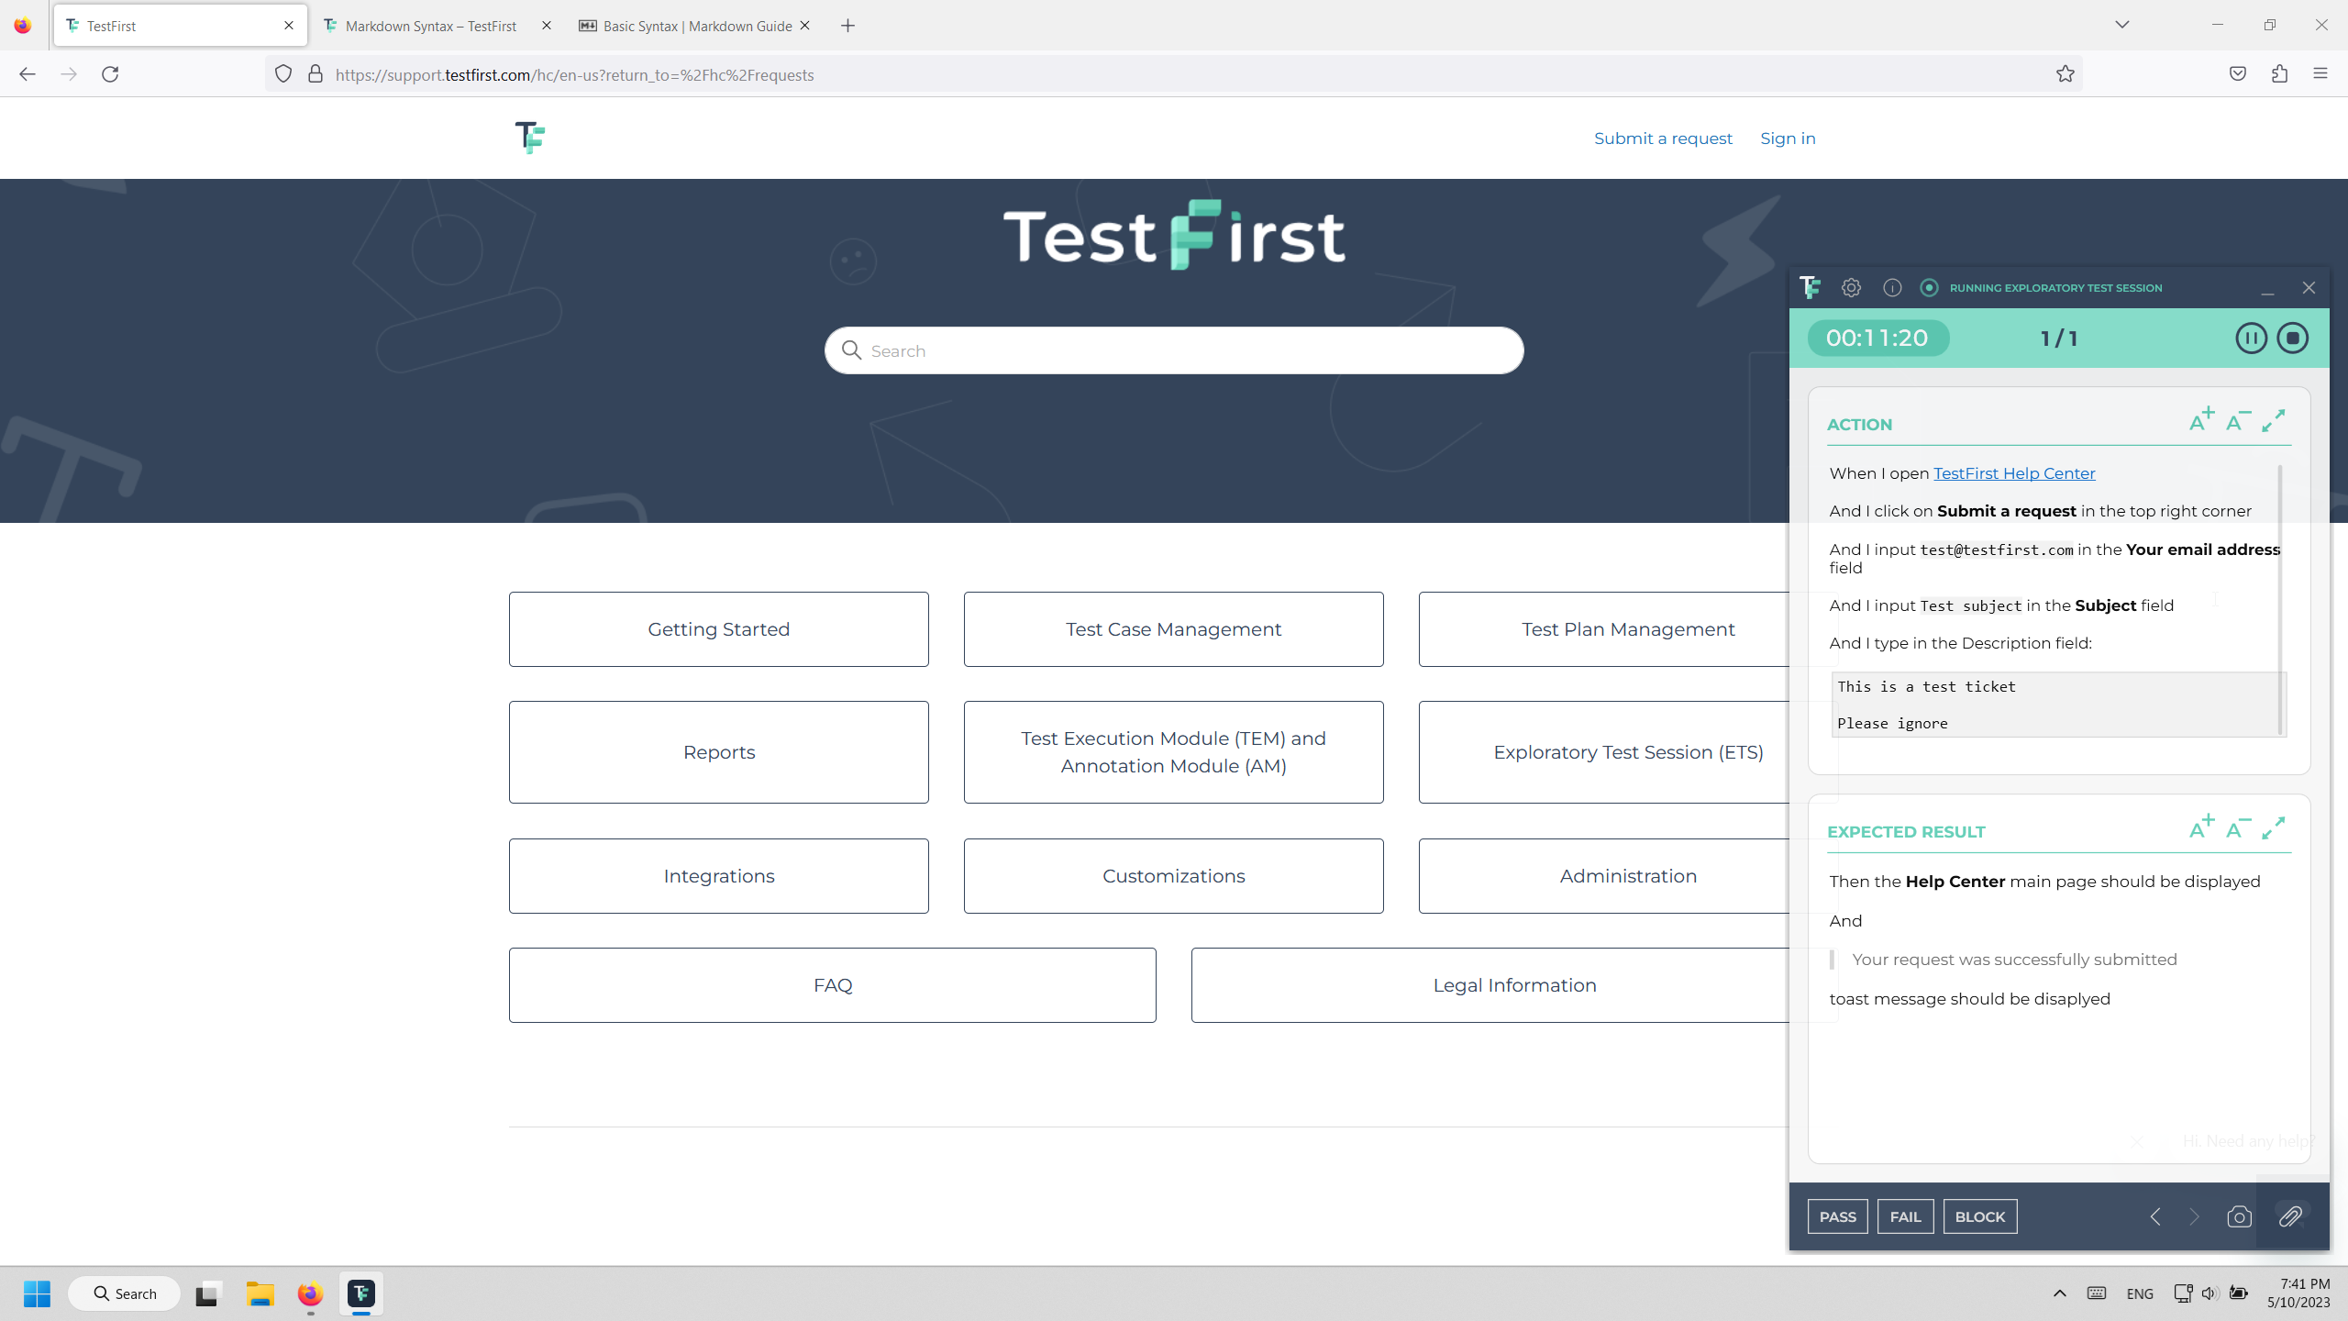The image size is (2348, 1321).
Task: Switch to Basic Syntax Markdown Guide tab
Action: (x=696, y=26)
